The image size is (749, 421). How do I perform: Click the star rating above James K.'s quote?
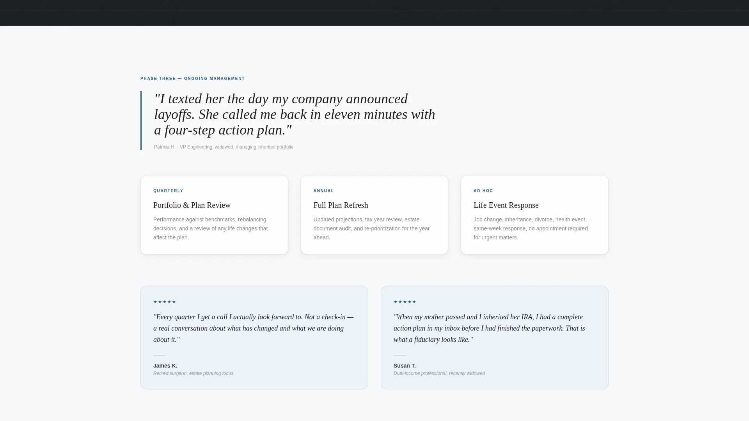(165, 302)
